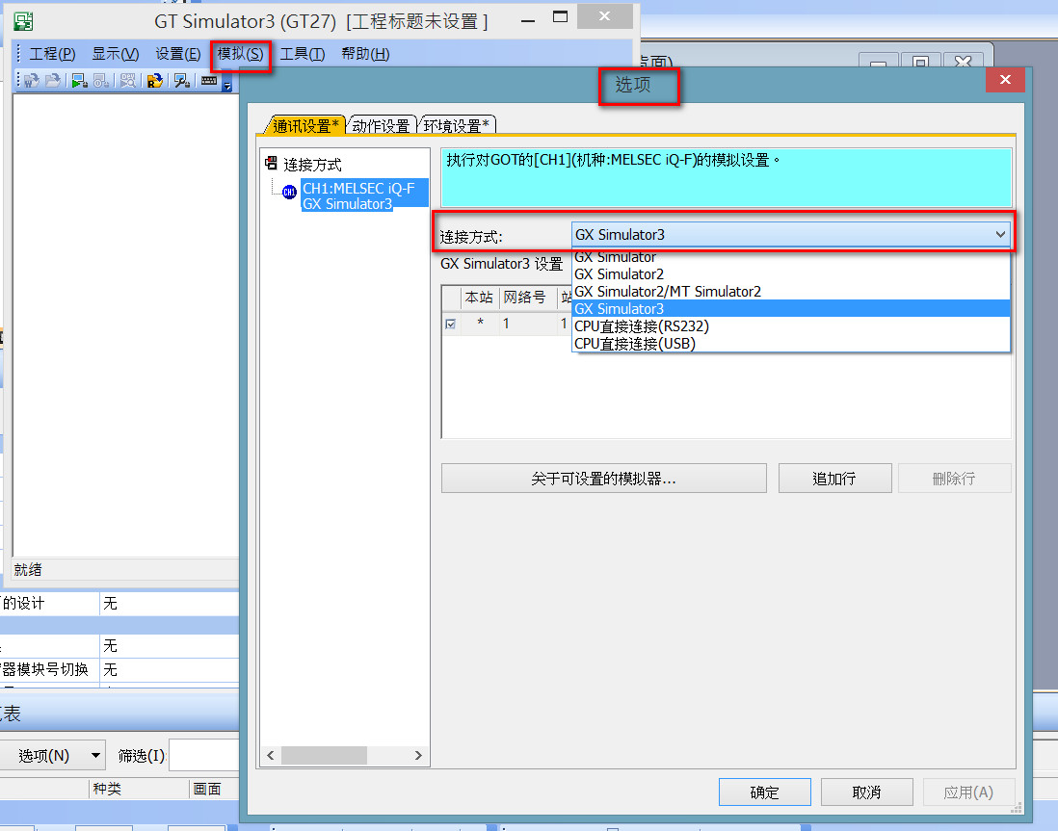
Task: Click the 追加行 button
Action: [x=833, y=479]
